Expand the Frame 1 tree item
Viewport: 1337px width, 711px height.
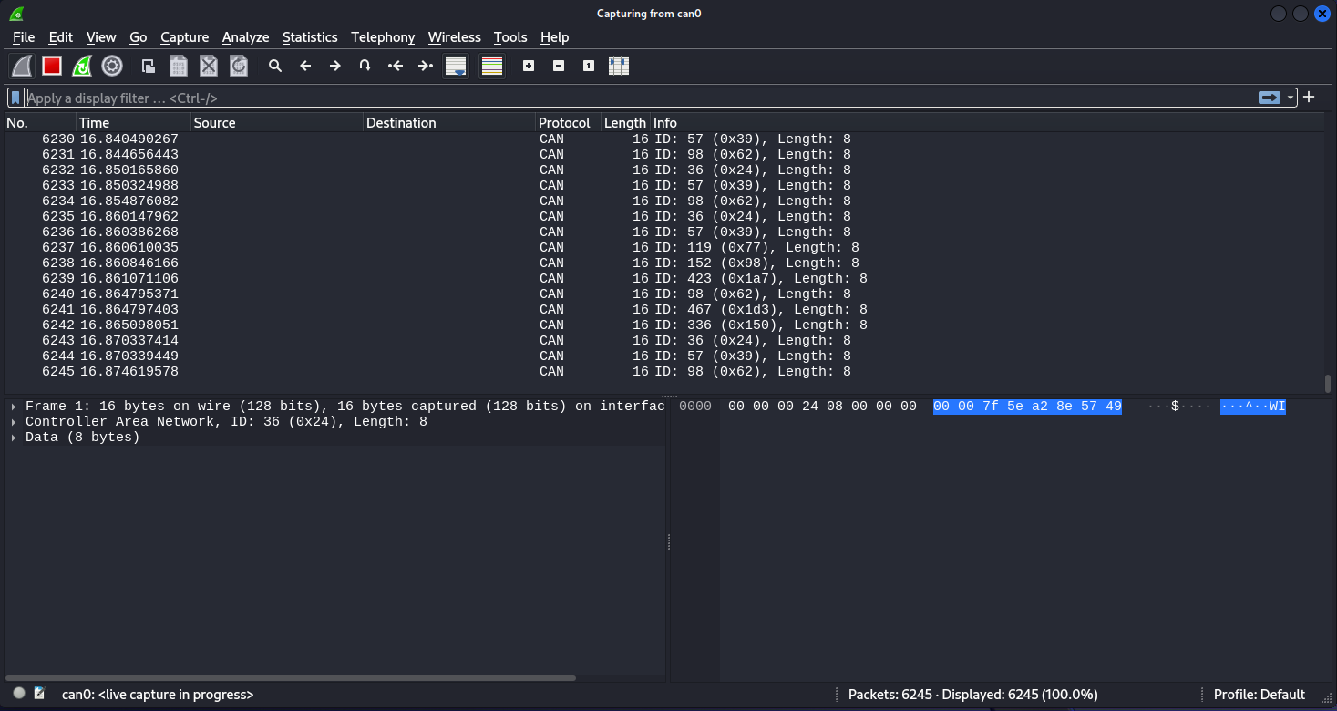(x=14, y=407)
